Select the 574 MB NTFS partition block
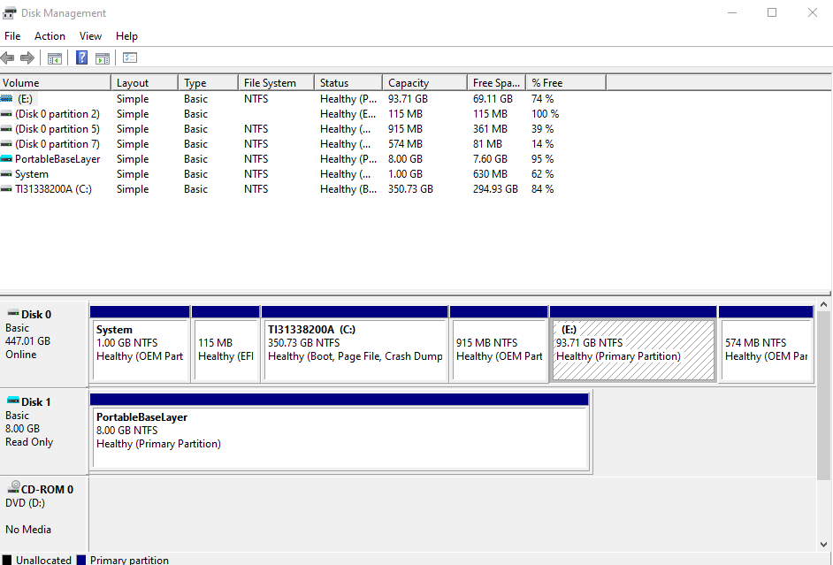Image resolution: width=833 pixels, height=565 pixels. (x=766, y=344)
